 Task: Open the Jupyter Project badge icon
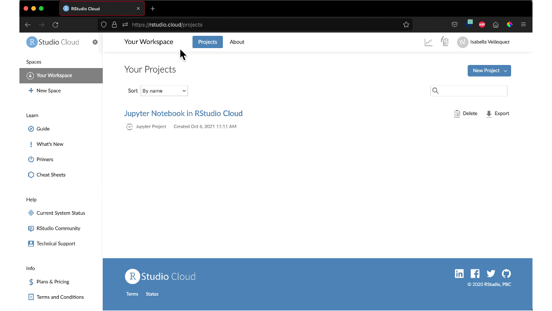click(130, 126)
